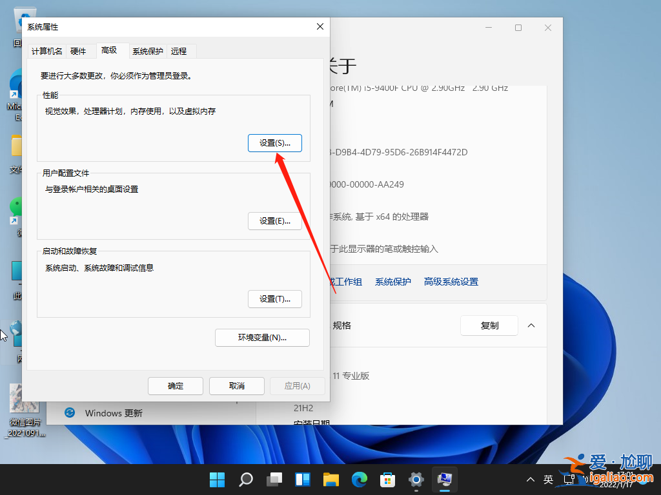Open Microsoft Edge from the taskbar
Screen dimensions: 661x495
tap(360, 480)
